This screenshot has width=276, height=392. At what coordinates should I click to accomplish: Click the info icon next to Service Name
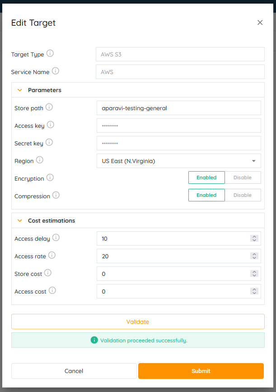click(56, 71)
